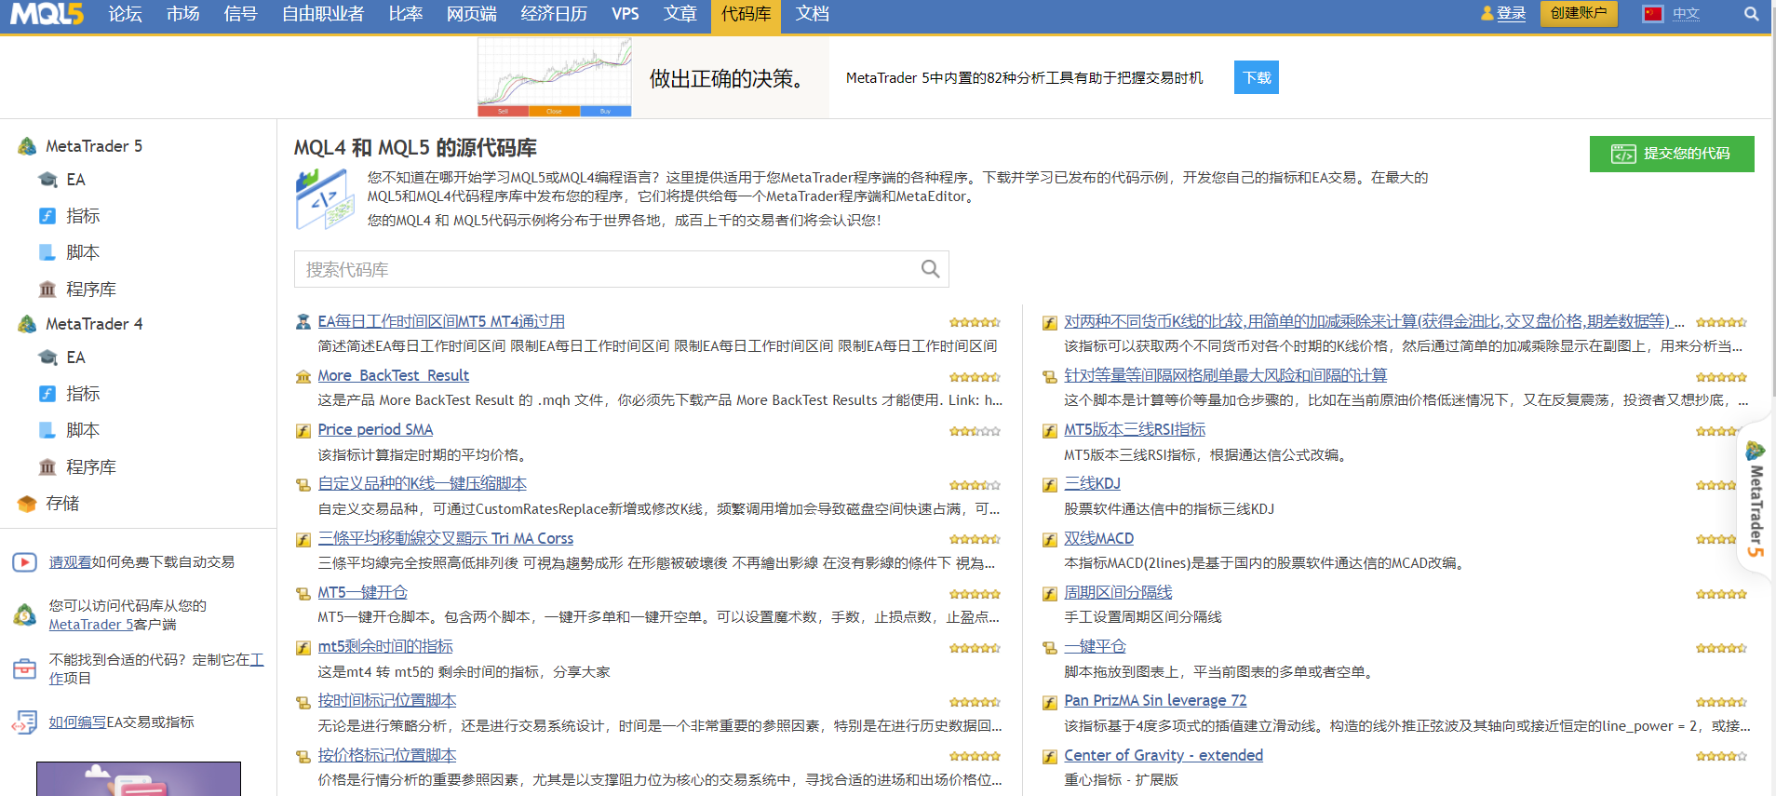Click the China flag language icon
1776x796 pixels.
pyautogui.click(x=1653, y=14)
